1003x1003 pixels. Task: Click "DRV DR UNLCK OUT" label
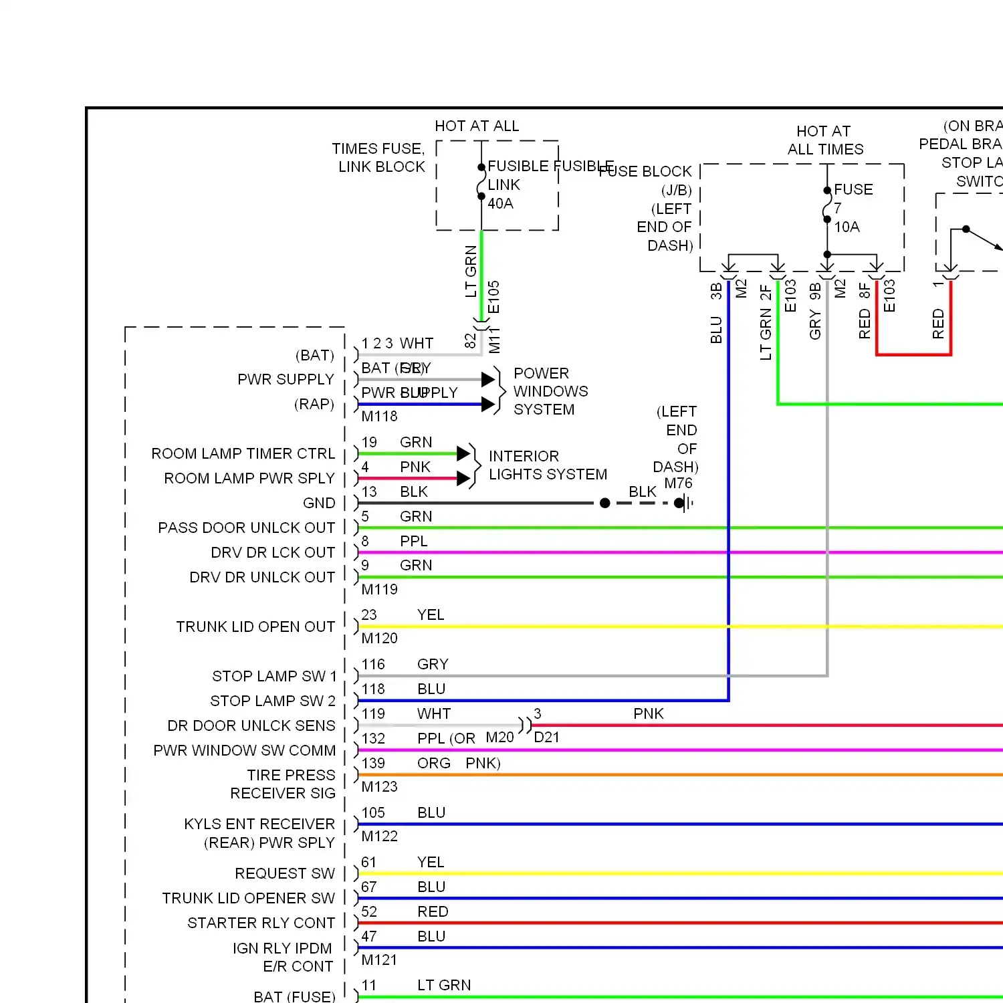pos(262,577)
